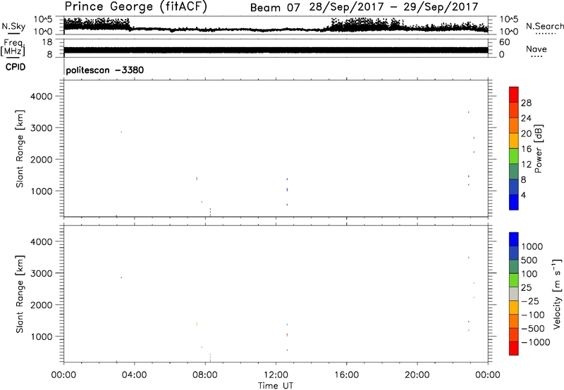Click the '4000' tick in velocity panel
Viewport: 564px width, 390px height.
(x=42, y=241)
